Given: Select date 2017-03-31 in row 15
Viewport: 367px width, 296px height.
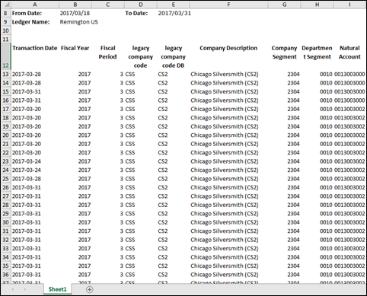Looking at the screenshot, I should coord(35,91).
